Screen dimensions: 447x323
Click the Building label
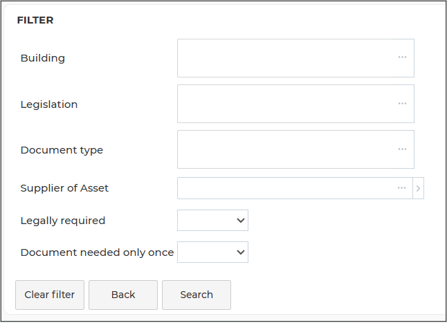coord(43,58)
